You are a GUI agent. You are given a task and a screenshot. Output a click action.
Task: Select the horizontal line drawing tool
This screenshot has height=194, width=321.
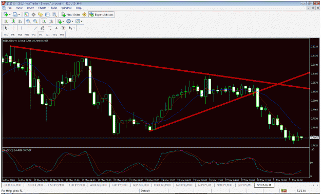point(28,28)
